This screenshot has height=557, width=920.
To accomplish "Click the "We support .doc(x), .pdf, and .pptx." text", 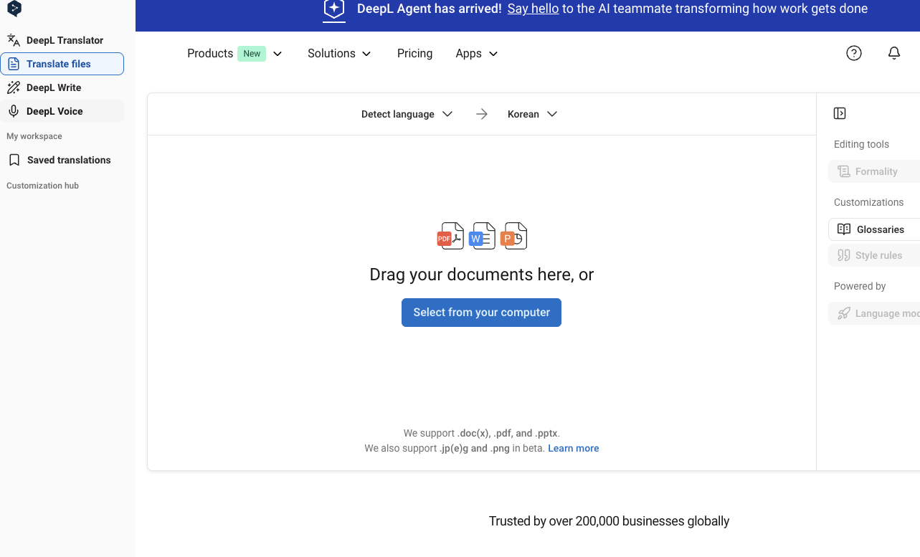I will tap(482, 433).
